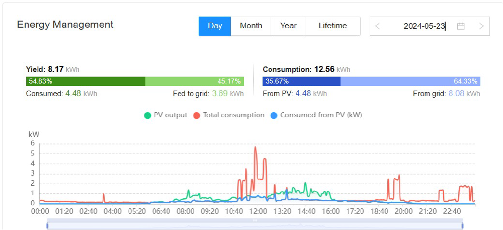This screenshot has width=503, height=230.
Task: Switch to the Month view tab
Action: 251,26
